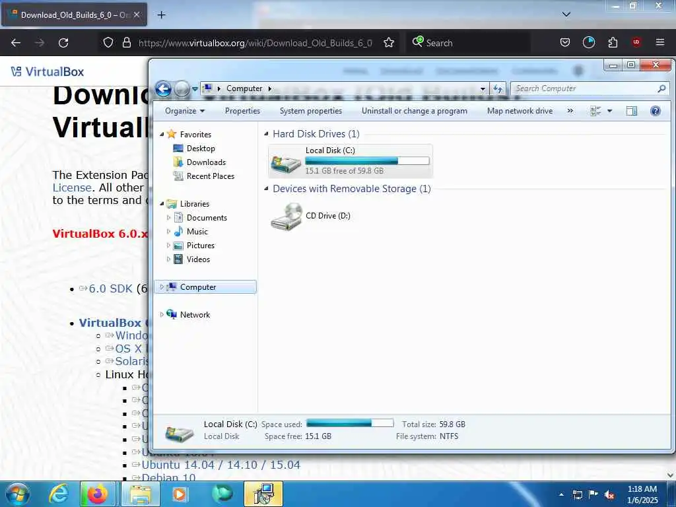
Task: Select Network in the navigation pane
Action: pos(195,315)
